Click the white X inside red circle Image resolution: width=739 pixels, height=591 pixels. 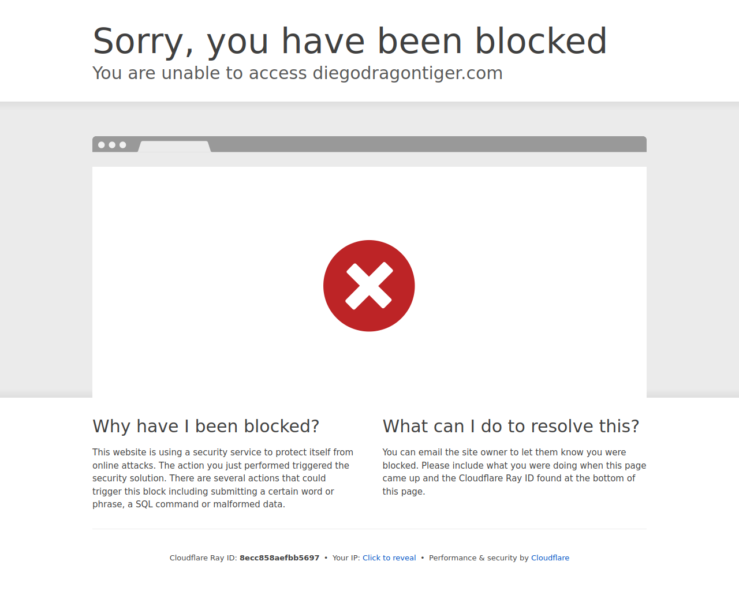[x=369, y=286]
